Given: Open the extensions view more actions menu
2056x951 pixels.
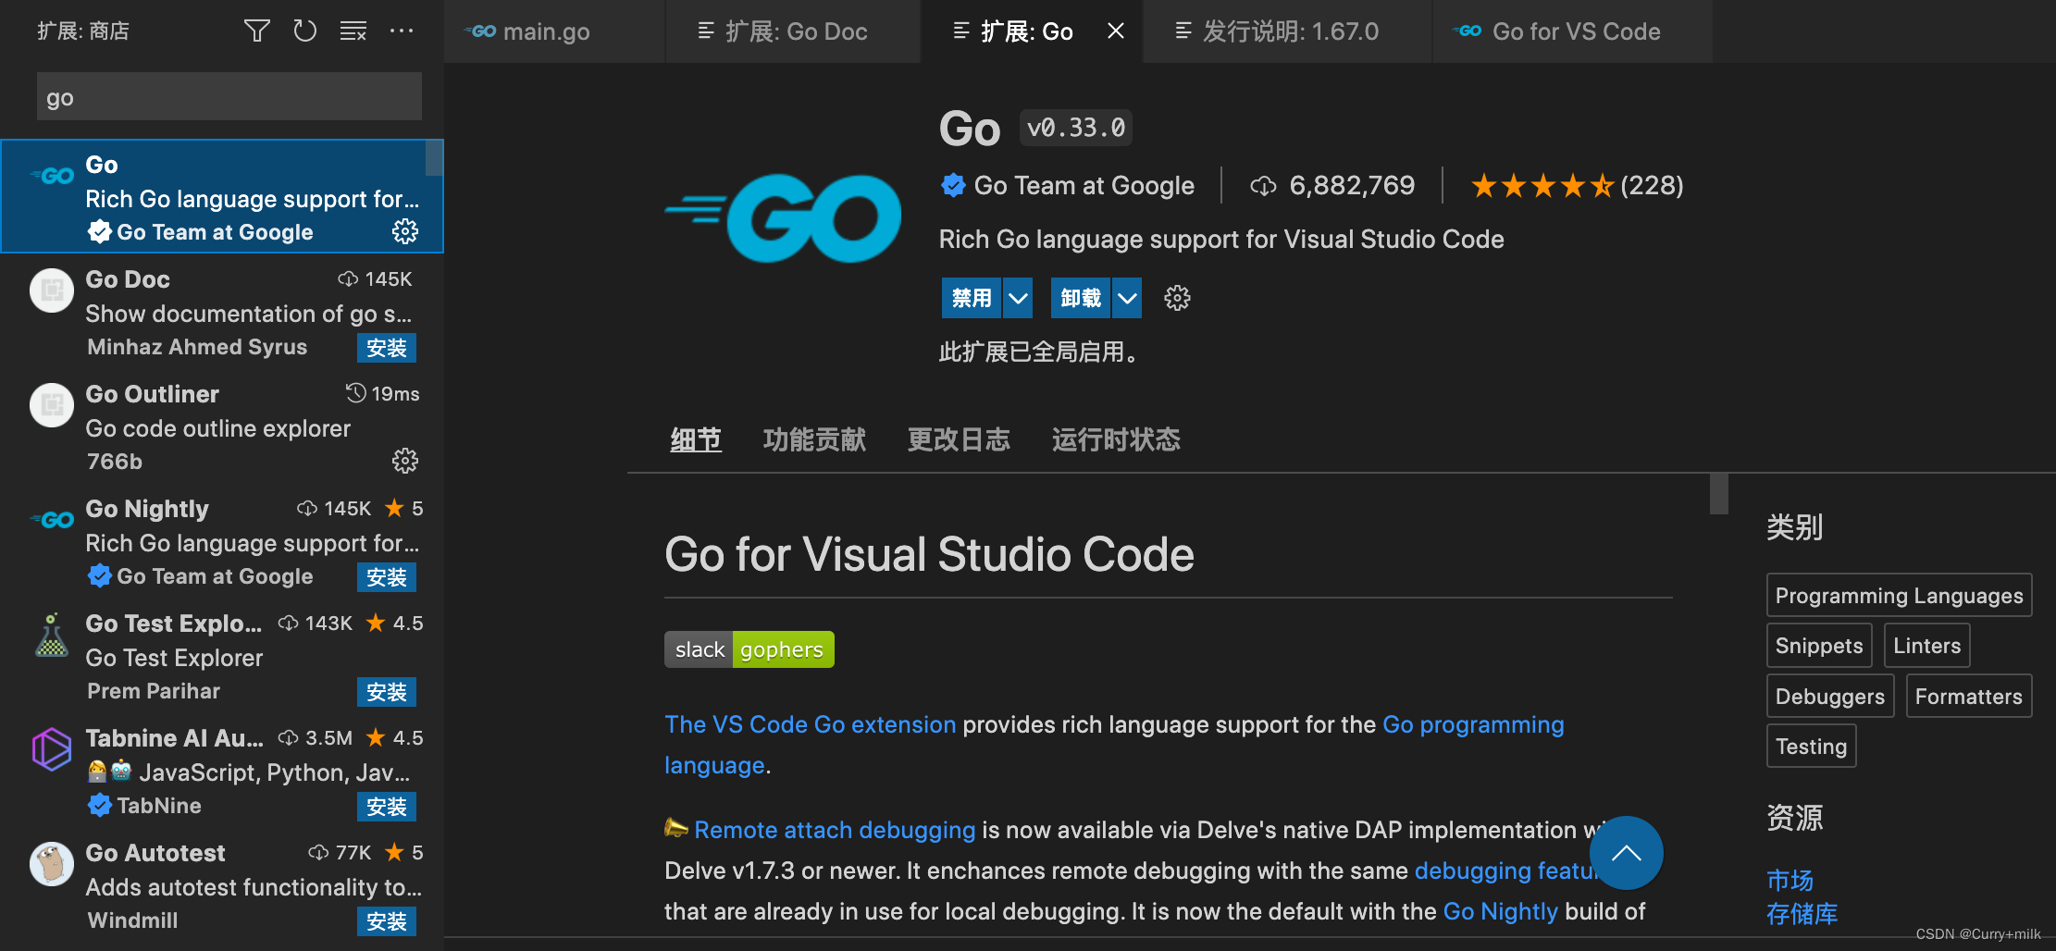Looking at the screenshot, I should (402, 31).
